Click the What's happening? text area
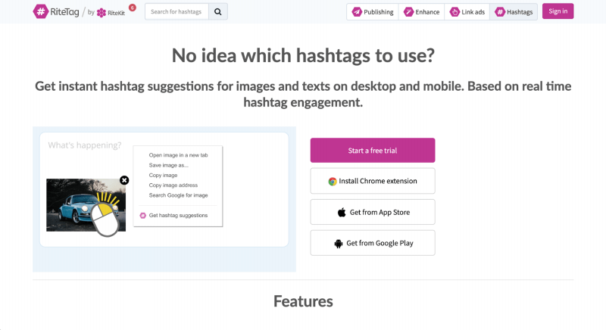The height and width of the screenshot is (330, 606). 85,145
